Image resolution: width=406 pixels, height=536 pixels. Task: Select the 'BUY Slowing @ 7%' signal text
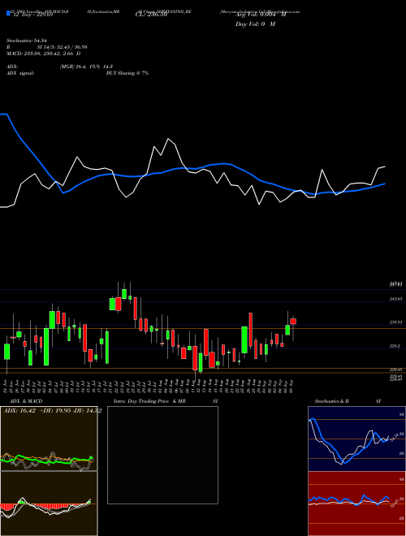[127, 73]
